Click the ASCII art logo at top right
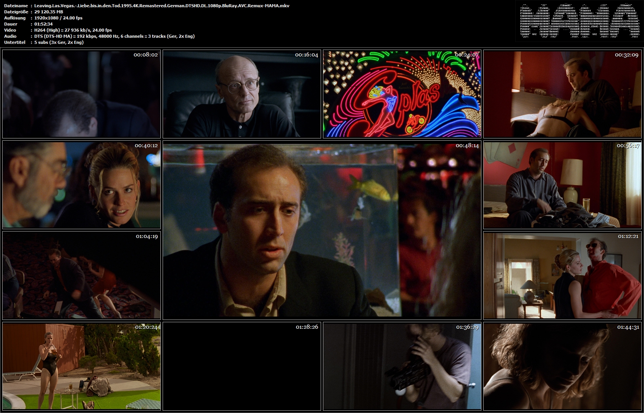644x413 pixels. pyautogui.click(x=579, y=21)
